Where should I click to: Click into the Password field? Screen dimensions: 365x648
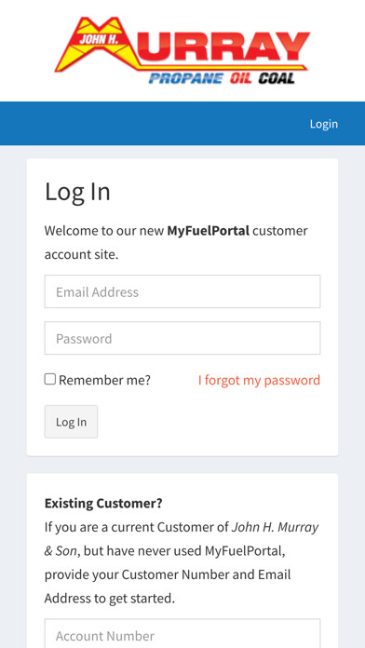click(182, 338)
